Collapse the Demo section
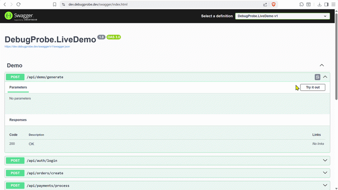 322,65
